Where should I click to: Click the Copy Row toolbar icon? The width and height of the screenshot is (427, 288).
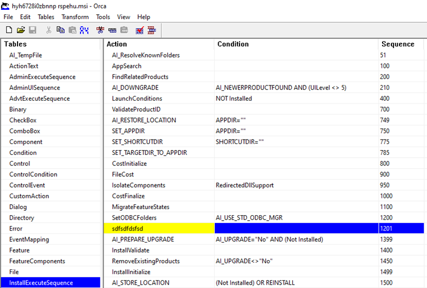pos(112,30)
